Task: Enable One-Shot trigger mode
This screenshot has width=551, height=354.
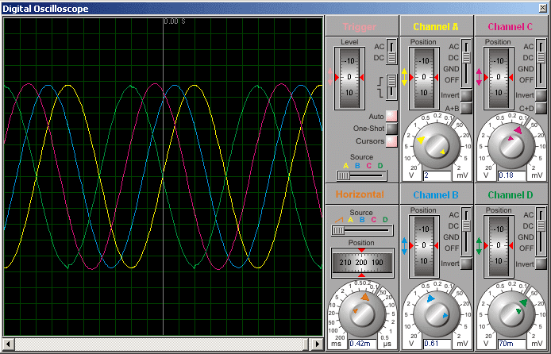Action: [x=391, y=129]
